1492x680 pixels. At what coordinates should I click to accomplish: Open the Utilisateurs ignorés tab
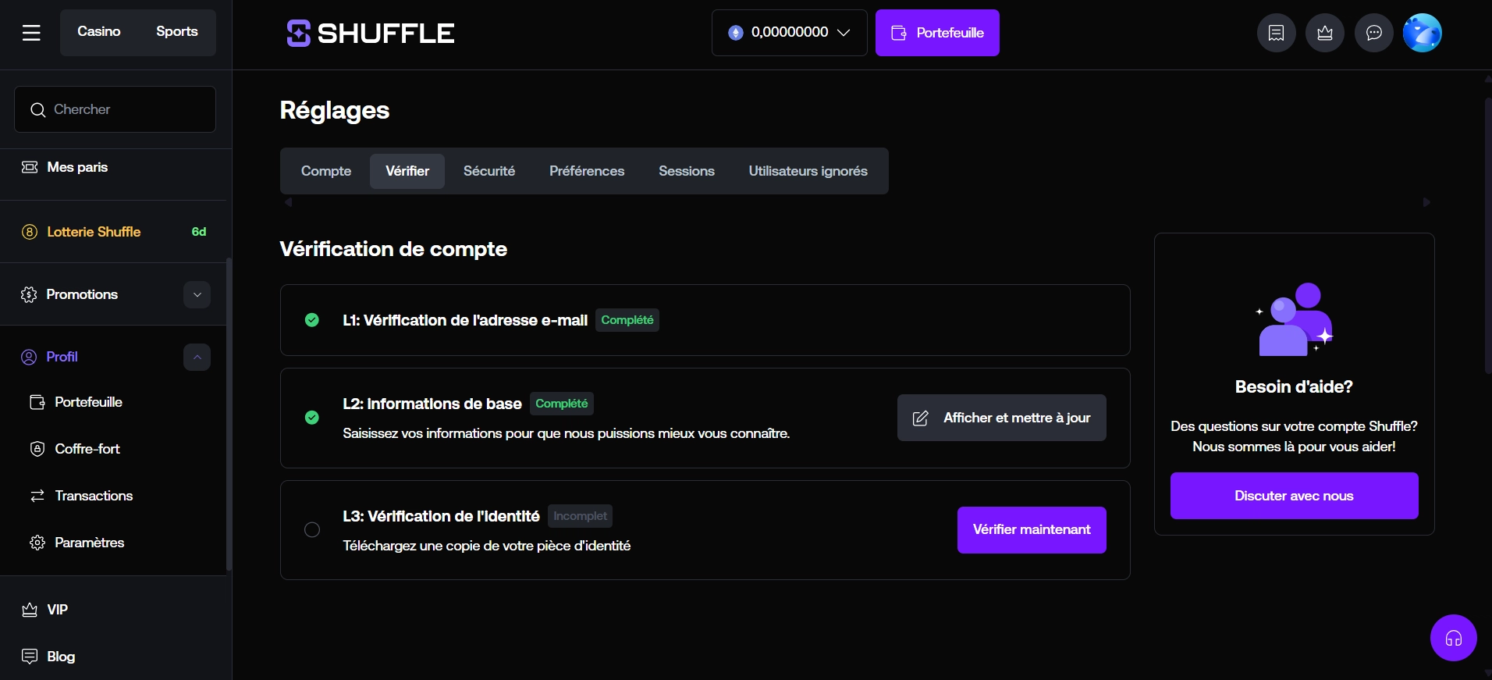point(808,171)
